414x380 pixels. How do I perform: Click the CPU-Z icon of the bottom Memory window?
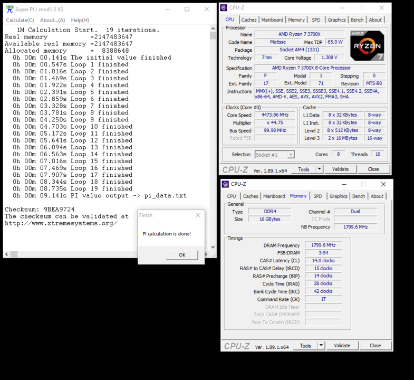tap(225, 184)
